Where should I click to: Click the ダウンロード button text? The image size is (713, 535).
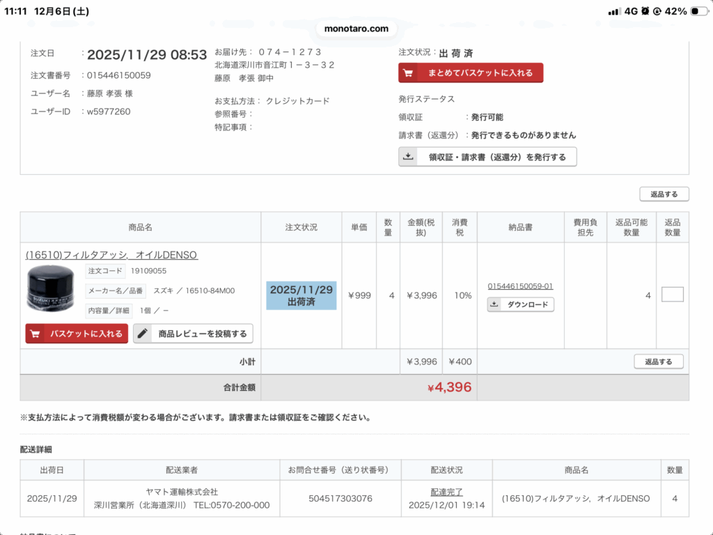pos(528,304)
